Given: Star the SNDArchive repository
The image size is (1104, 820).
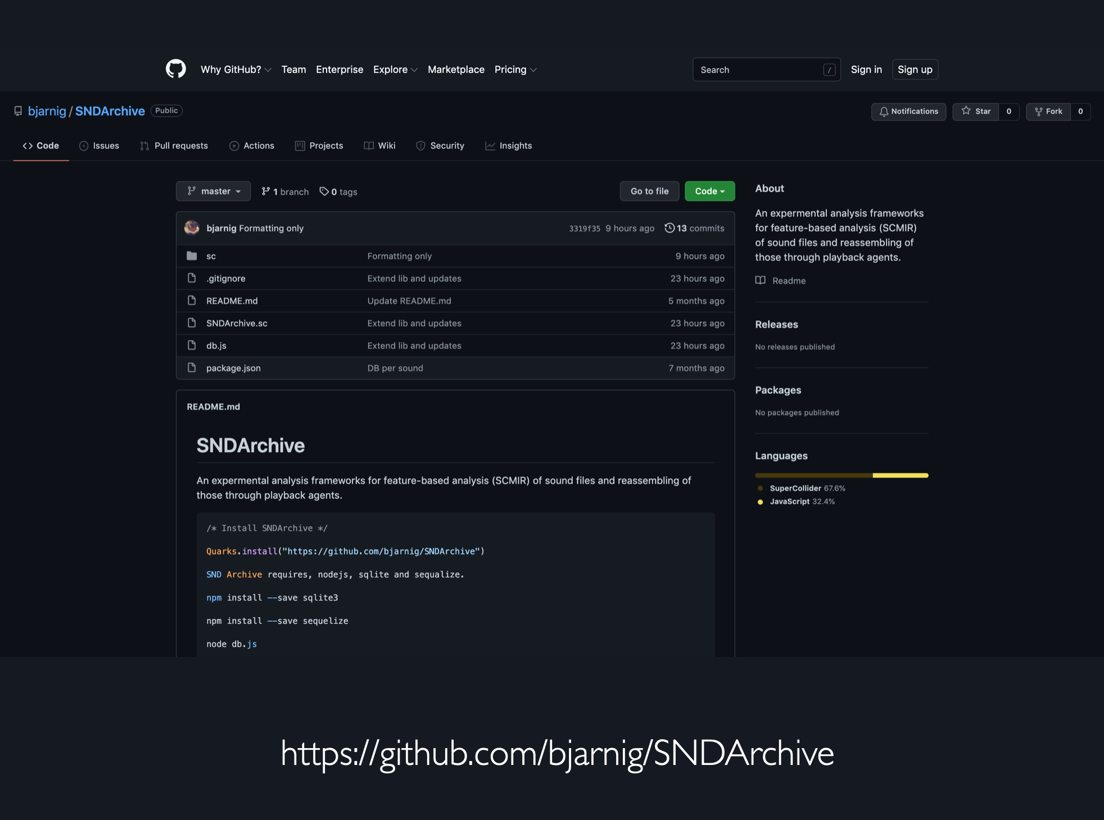Looking at the screenshot, I should pos(976,111).
